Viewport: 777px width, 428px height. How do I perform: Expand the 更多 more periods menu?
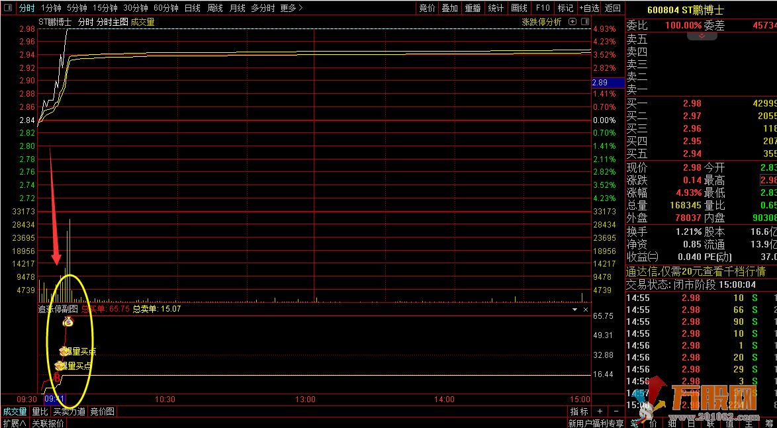pyautogui.click(x=292, y=8)
